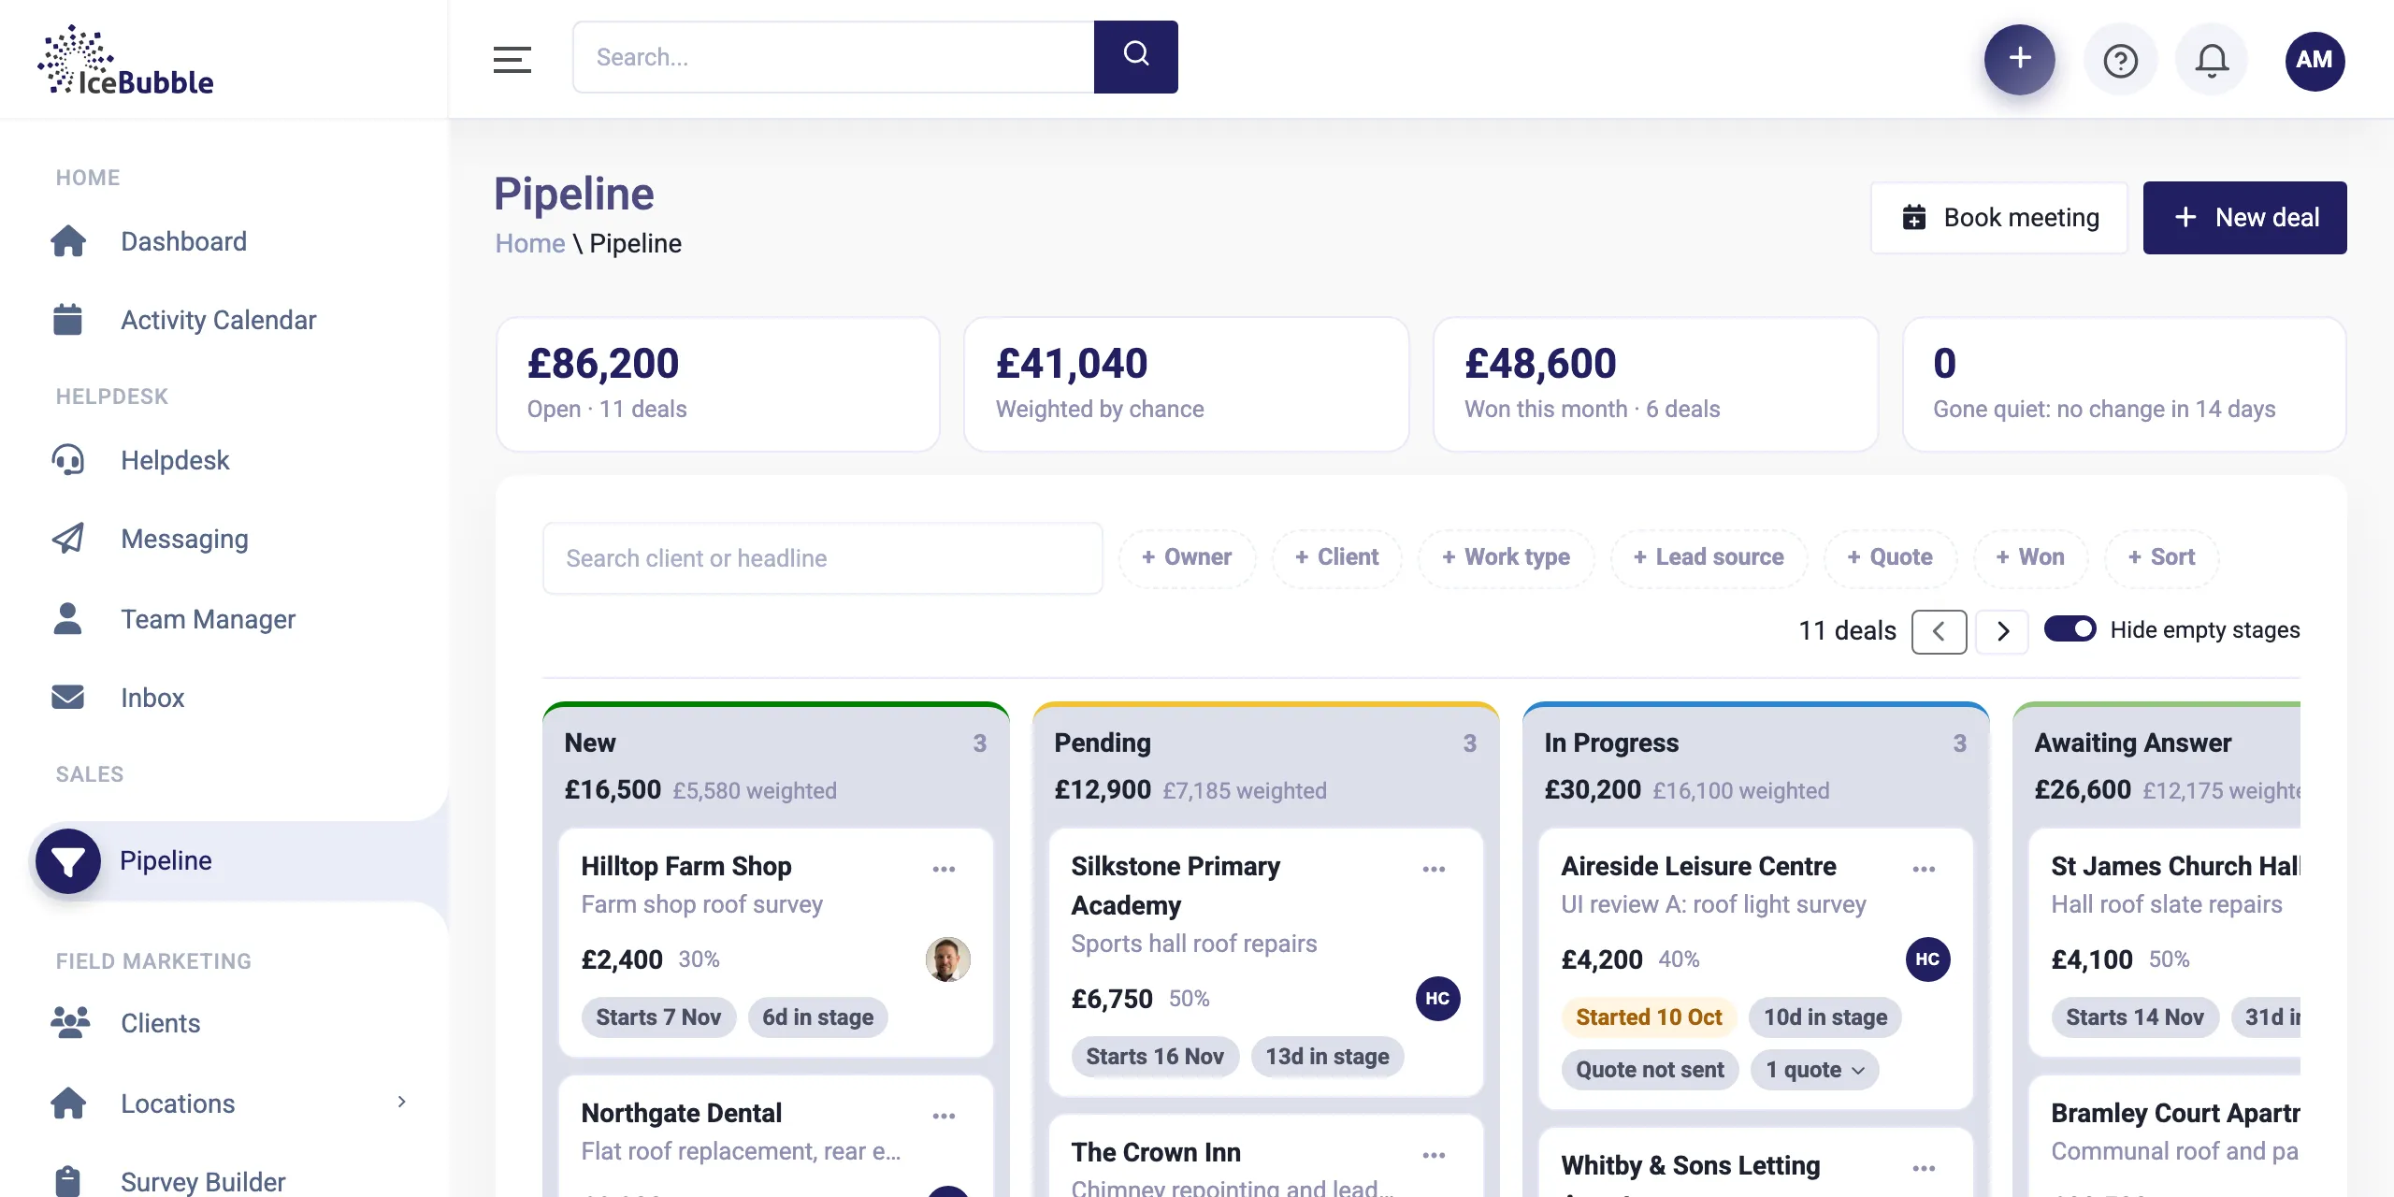Follow the Home breadcrumb link
Screen dimensions: 2394x1197
(529, 243)
